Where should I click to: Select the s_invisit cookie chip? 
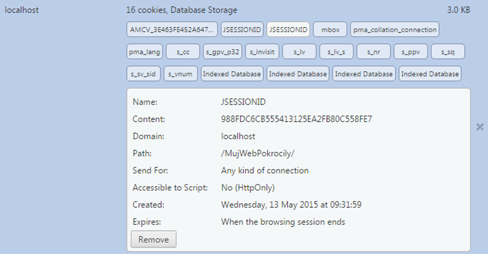coord(262,51)
